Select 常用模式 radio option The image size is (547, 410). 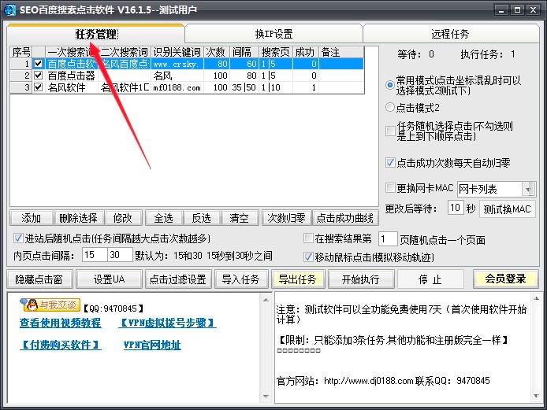(391, 85)
